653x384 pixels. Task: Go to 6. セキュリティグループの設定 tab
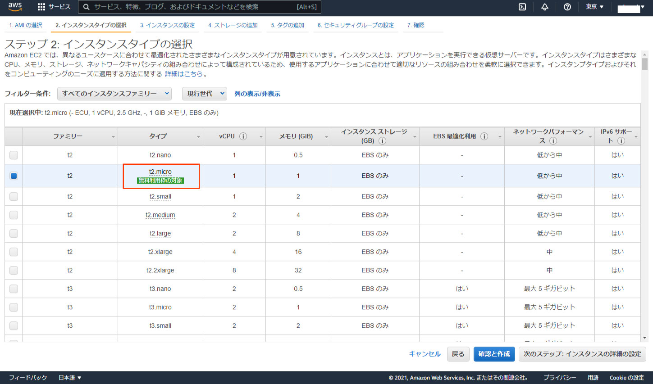pyautogui.click(x=356, y=25)
